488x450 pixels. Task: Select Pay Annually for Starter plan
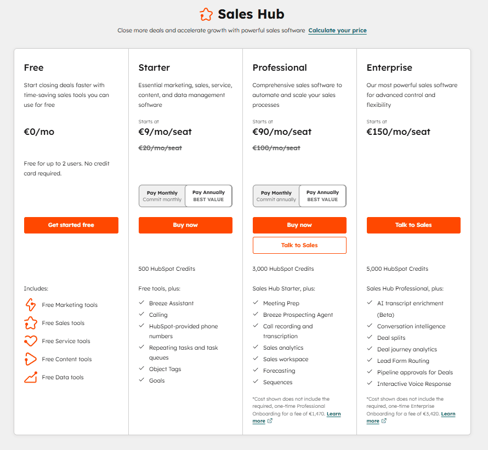[x=208, y=196]
